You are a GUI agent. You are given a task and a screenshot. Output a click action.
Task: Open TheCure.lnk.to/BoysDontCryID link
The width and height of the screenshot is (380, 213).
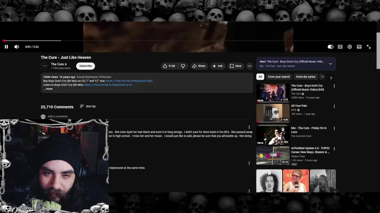tap(129, 81)
